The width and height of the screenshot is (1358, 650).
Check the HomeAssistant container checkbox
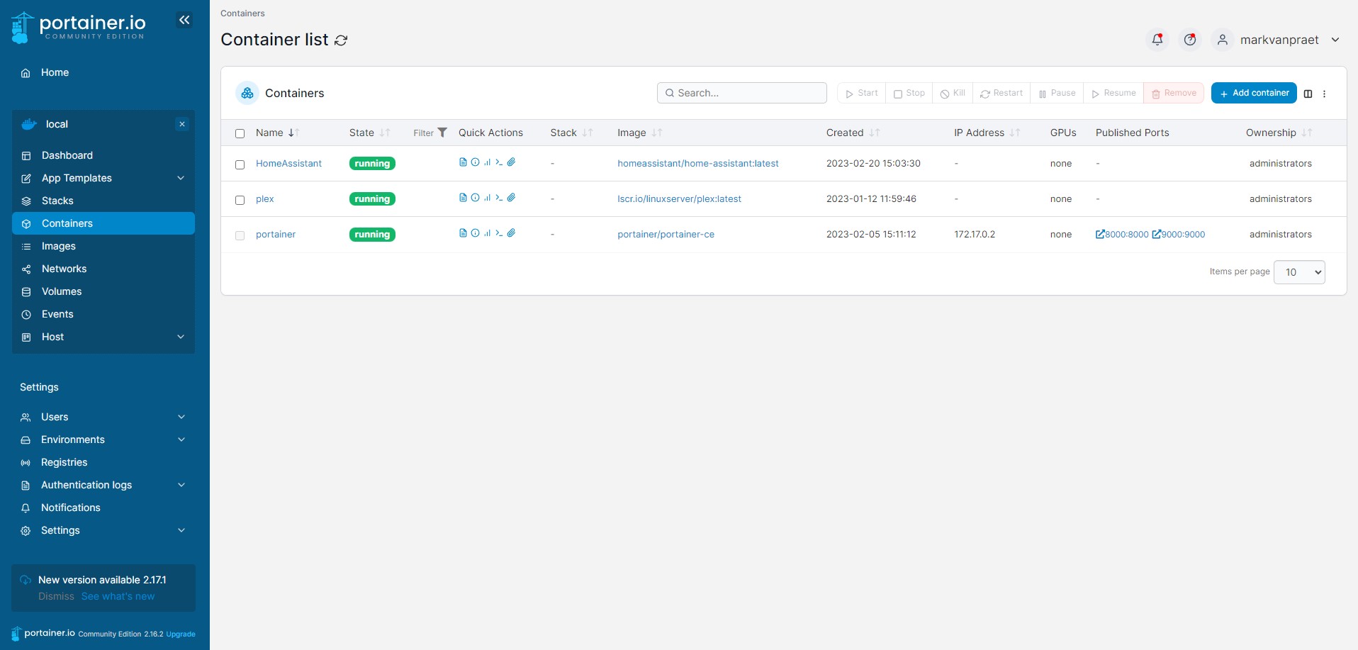(x=240, y=164)
